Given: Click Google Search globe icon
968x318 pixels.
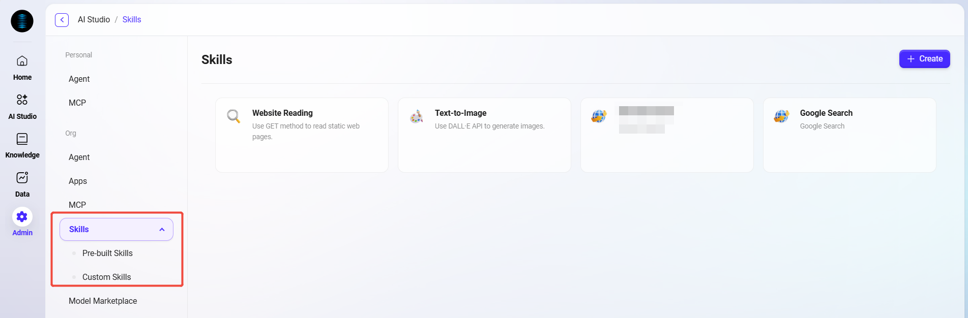Looking at the screenshot, I should [781, 116].
